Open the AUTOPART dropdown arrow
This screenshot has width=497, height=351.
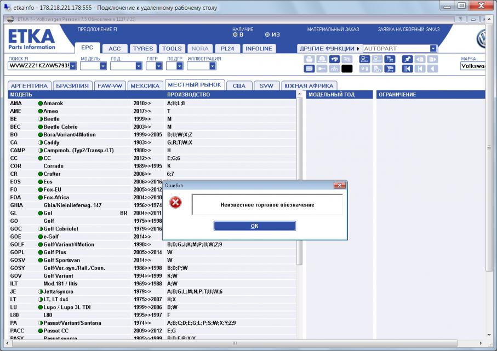coord(433,49)
